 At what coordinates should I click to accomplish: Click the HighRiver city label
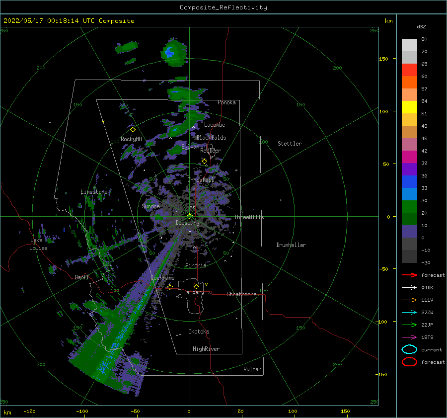click(206, 349)
